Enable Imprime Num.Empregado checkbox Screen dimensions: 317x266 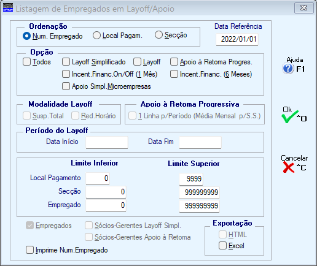(x=29, y=250)
